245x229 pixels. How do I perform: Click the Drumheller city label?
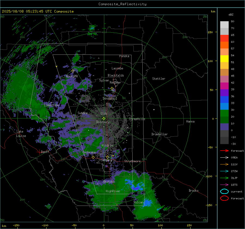click(160, 134)
